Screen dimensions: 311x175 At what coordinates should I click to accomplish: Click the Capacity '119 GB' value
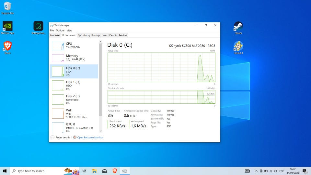[x=170, y=111]
